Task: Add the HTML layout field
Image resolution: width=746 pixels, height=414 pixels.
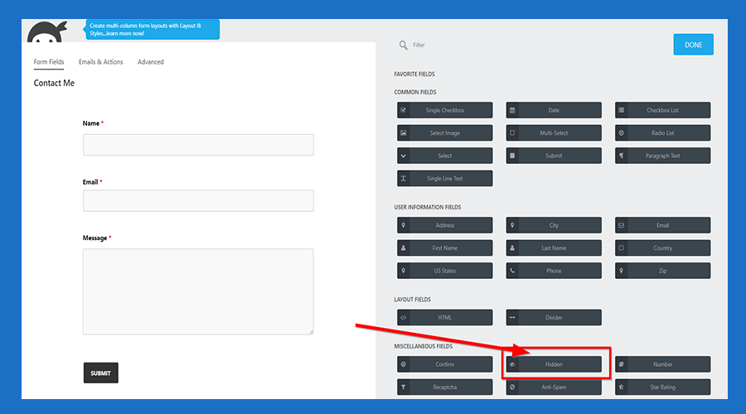Action: pyautogui.click(x=444, y=318)
